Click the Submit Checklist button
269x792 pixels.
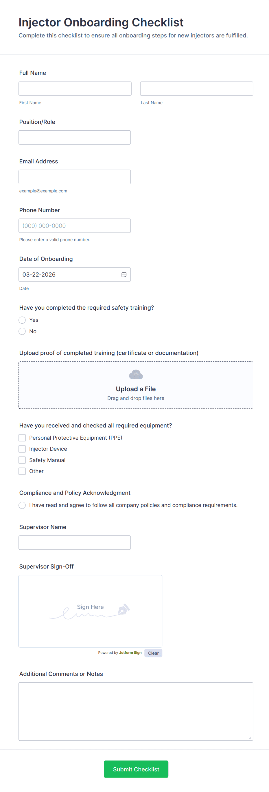point(136,769)
